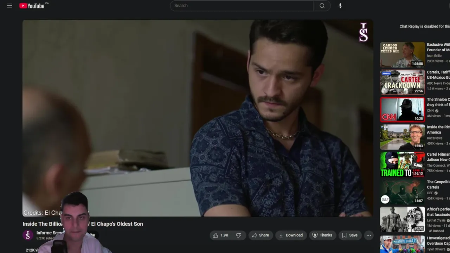Screen dimensions: 450x253
Task: Open the RocaNews mansion video thumbnail
Action: (x=403, y=137)
